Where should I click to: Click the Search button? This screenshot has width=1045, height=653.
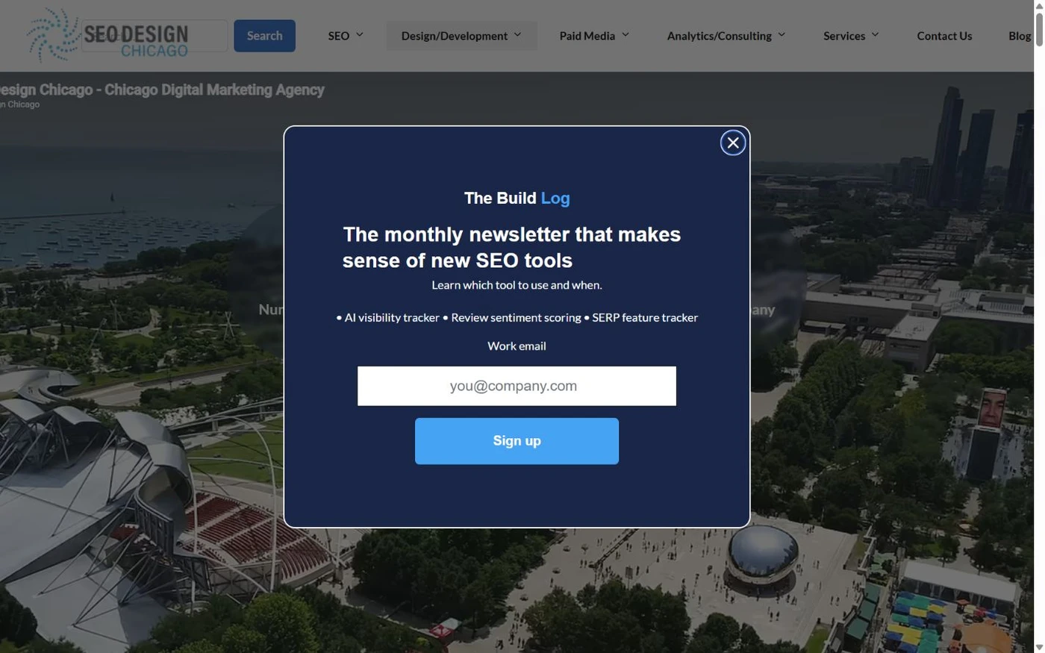[264, 36]
